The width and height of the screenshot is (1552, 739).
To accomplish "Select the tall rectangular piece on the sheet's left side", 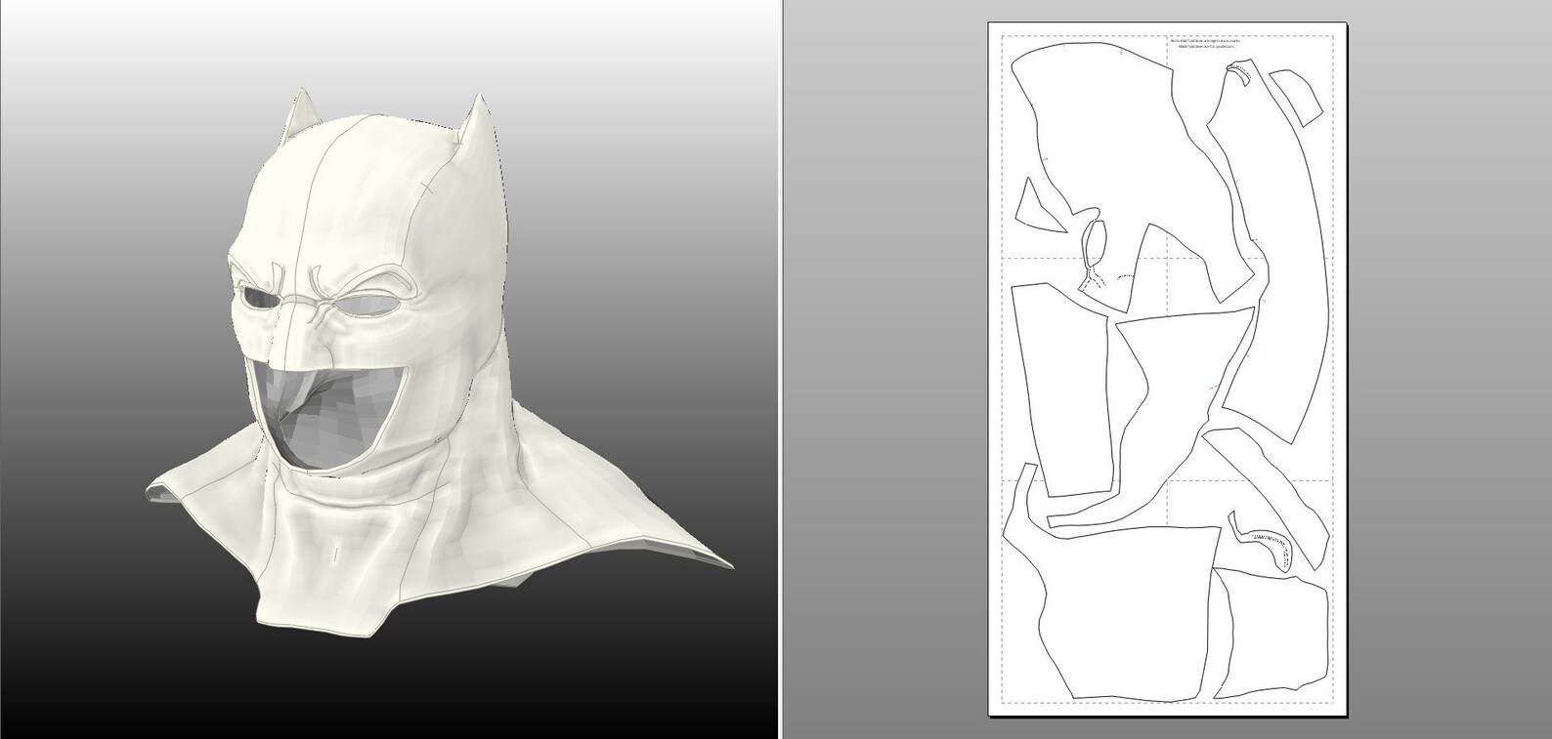I will pyautogui.click(x=1062, y=389).
